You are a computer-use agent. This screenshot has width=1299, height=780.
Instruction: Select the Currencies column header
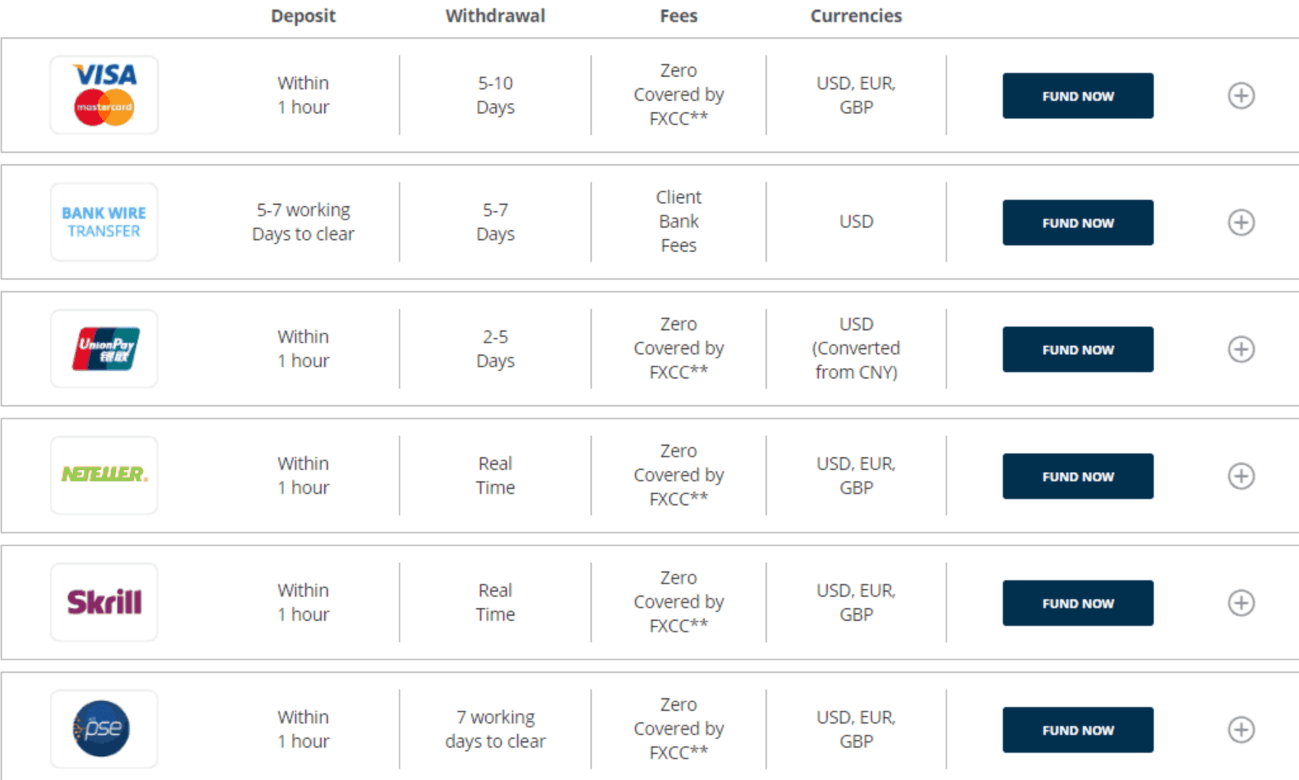(855, 15)
